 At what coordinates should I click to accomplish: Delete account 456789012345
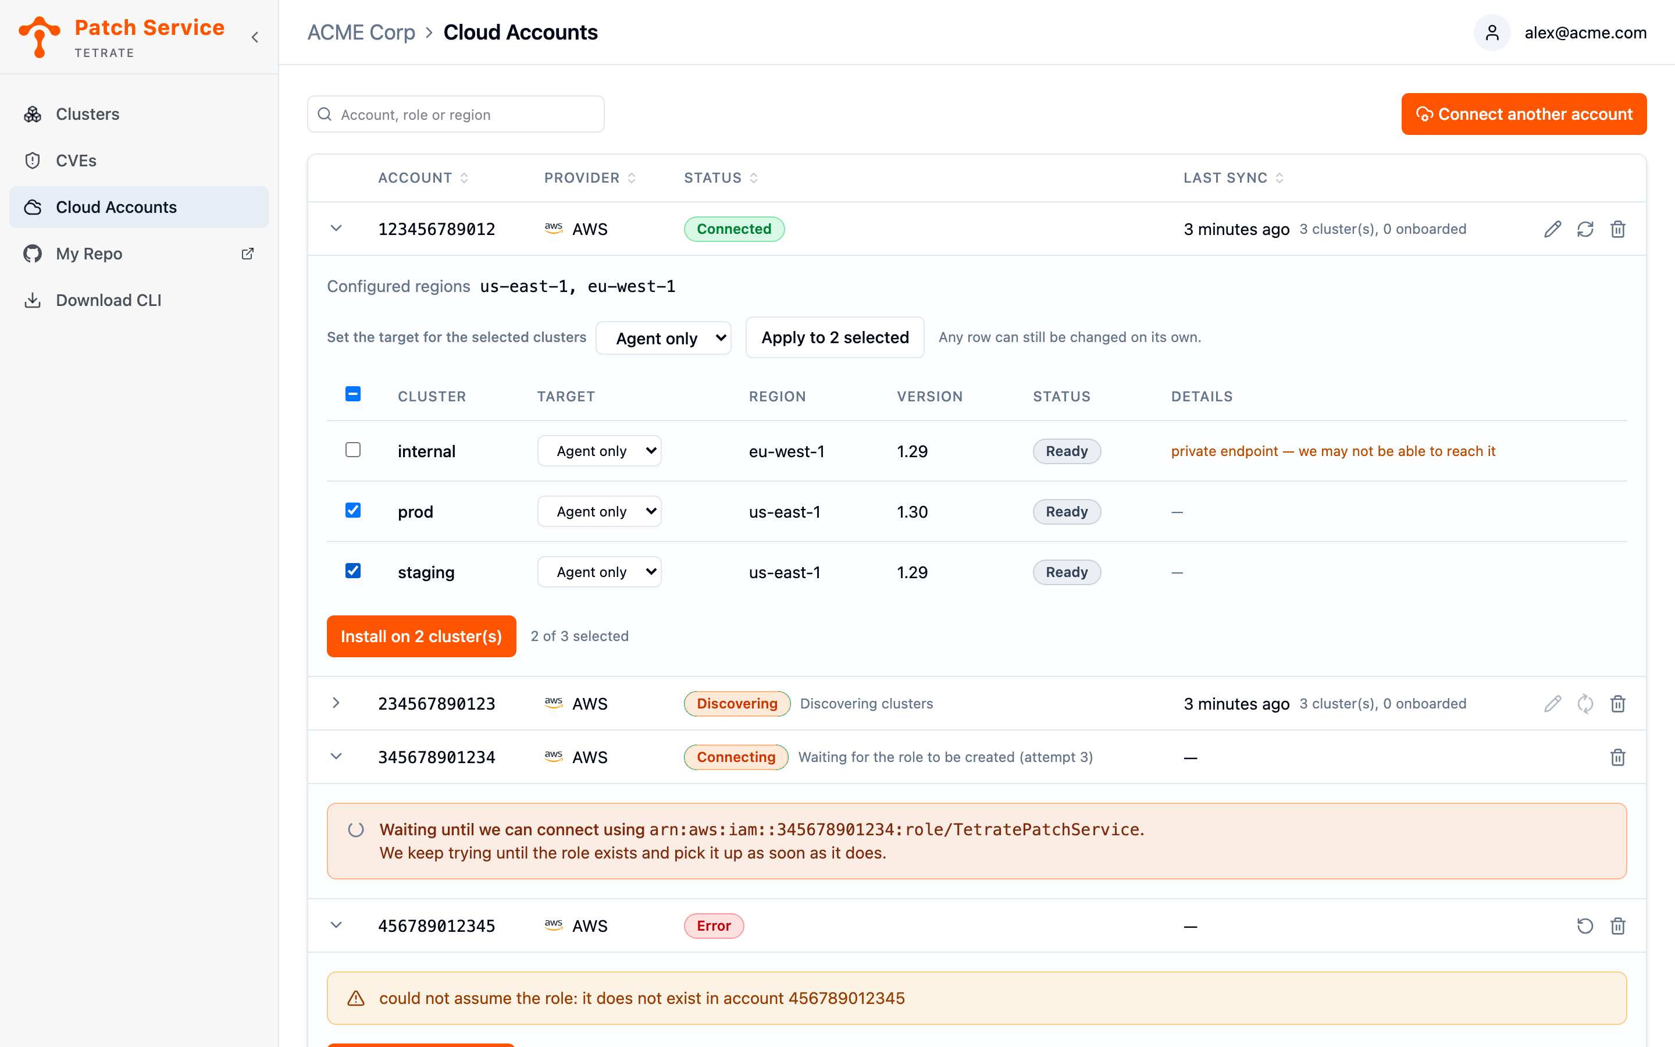1617,926
